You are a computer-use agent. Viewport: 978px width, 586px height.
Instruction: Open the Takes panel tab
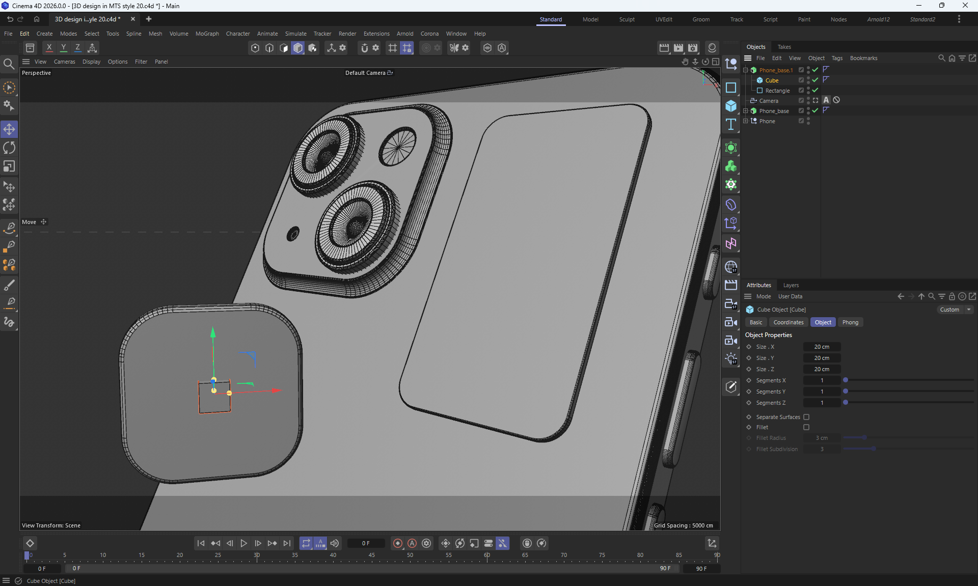tap(784, 47)
